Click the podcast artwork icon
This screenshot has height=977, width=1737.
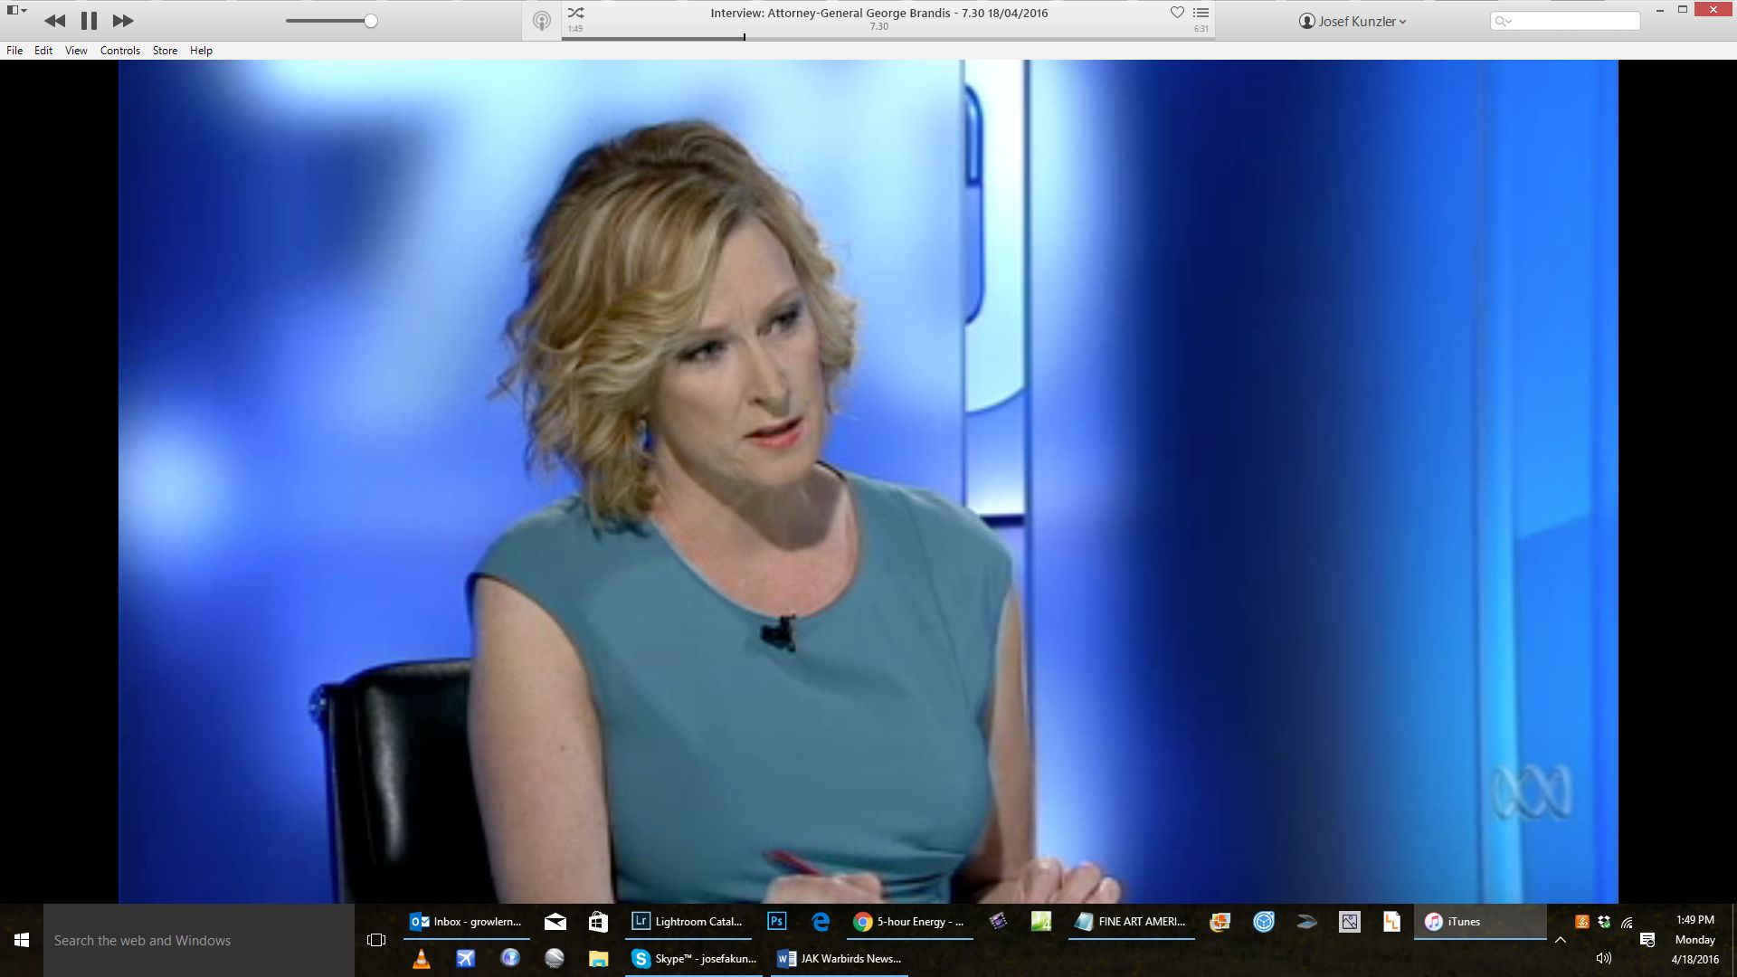coord(541,21)
